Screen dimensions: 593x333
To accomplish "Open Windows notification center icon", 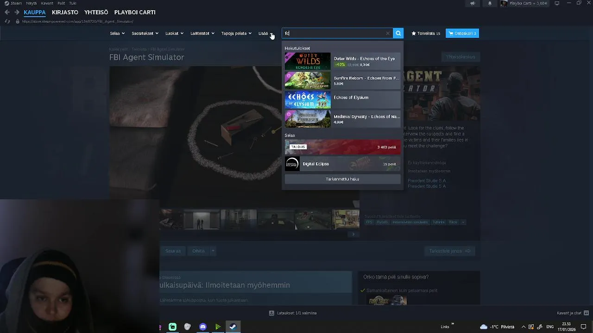I will click(584, 327).
